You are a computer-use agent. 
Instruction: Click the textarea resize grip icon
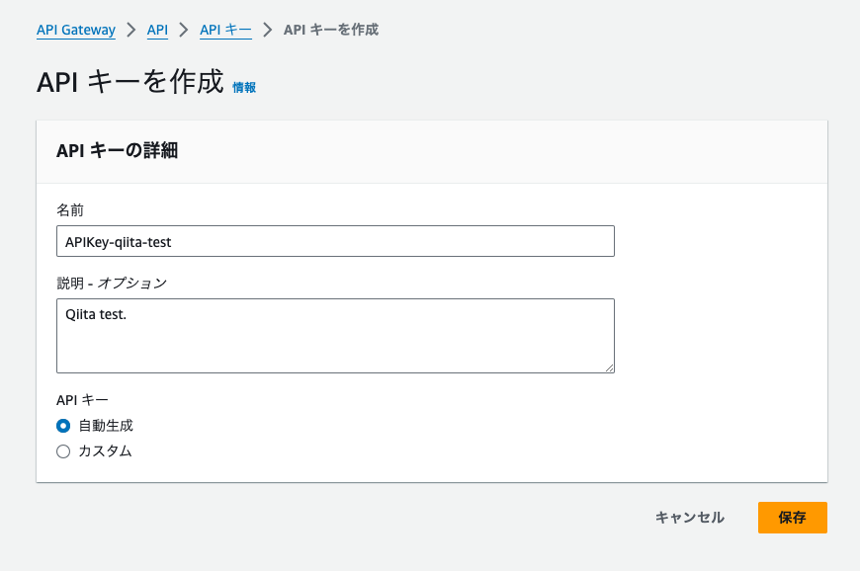(x=610, y=367)
